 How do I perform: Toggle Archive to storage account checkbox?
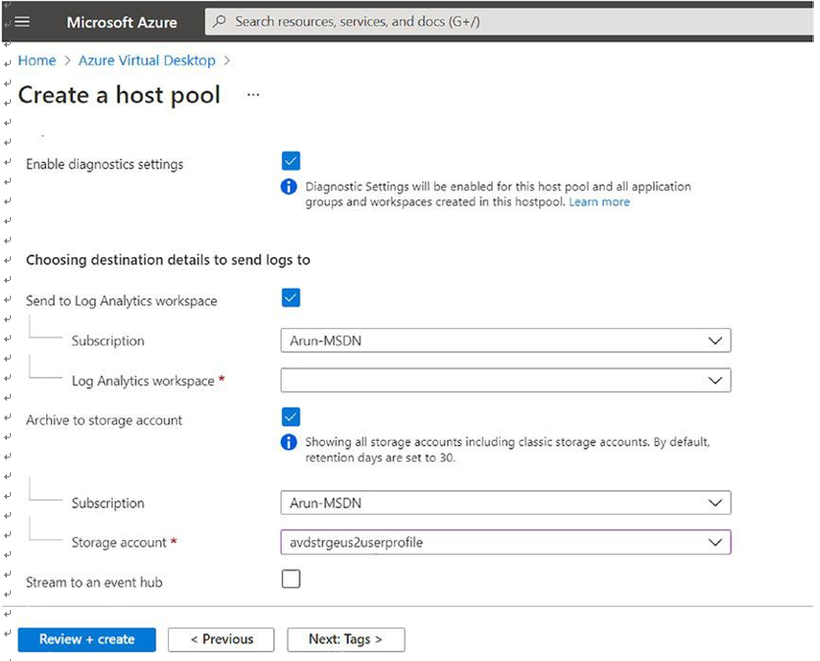pyautogui.click(x=291, y=417)
